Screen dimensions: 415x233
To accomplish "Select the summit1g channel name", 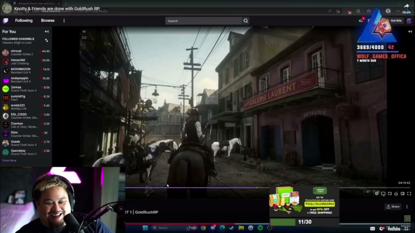I will pyautogui.click(x=18, y=96).
